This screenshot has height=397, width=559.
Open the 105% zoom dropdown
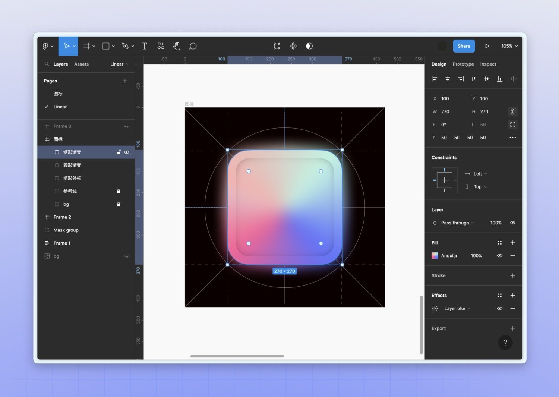tap(509, 46)
